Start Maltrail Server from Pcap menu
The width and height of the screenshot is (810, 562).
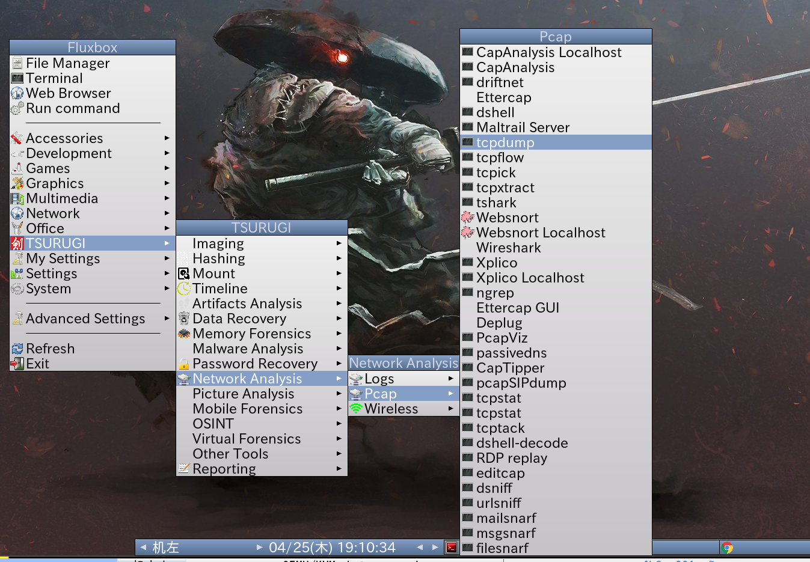(556, 127)
